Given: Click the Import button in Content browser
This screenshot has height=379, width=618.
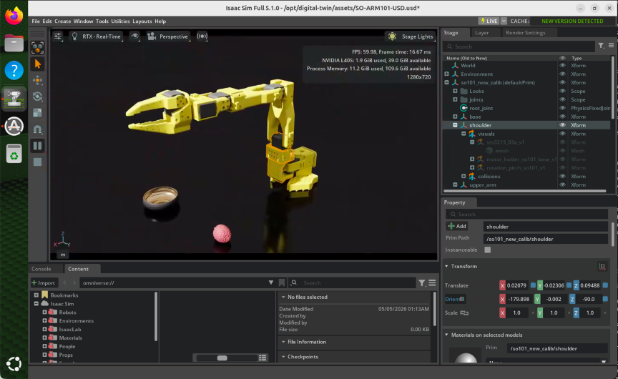Looking at the screenshot, I should tap(44, 283).
